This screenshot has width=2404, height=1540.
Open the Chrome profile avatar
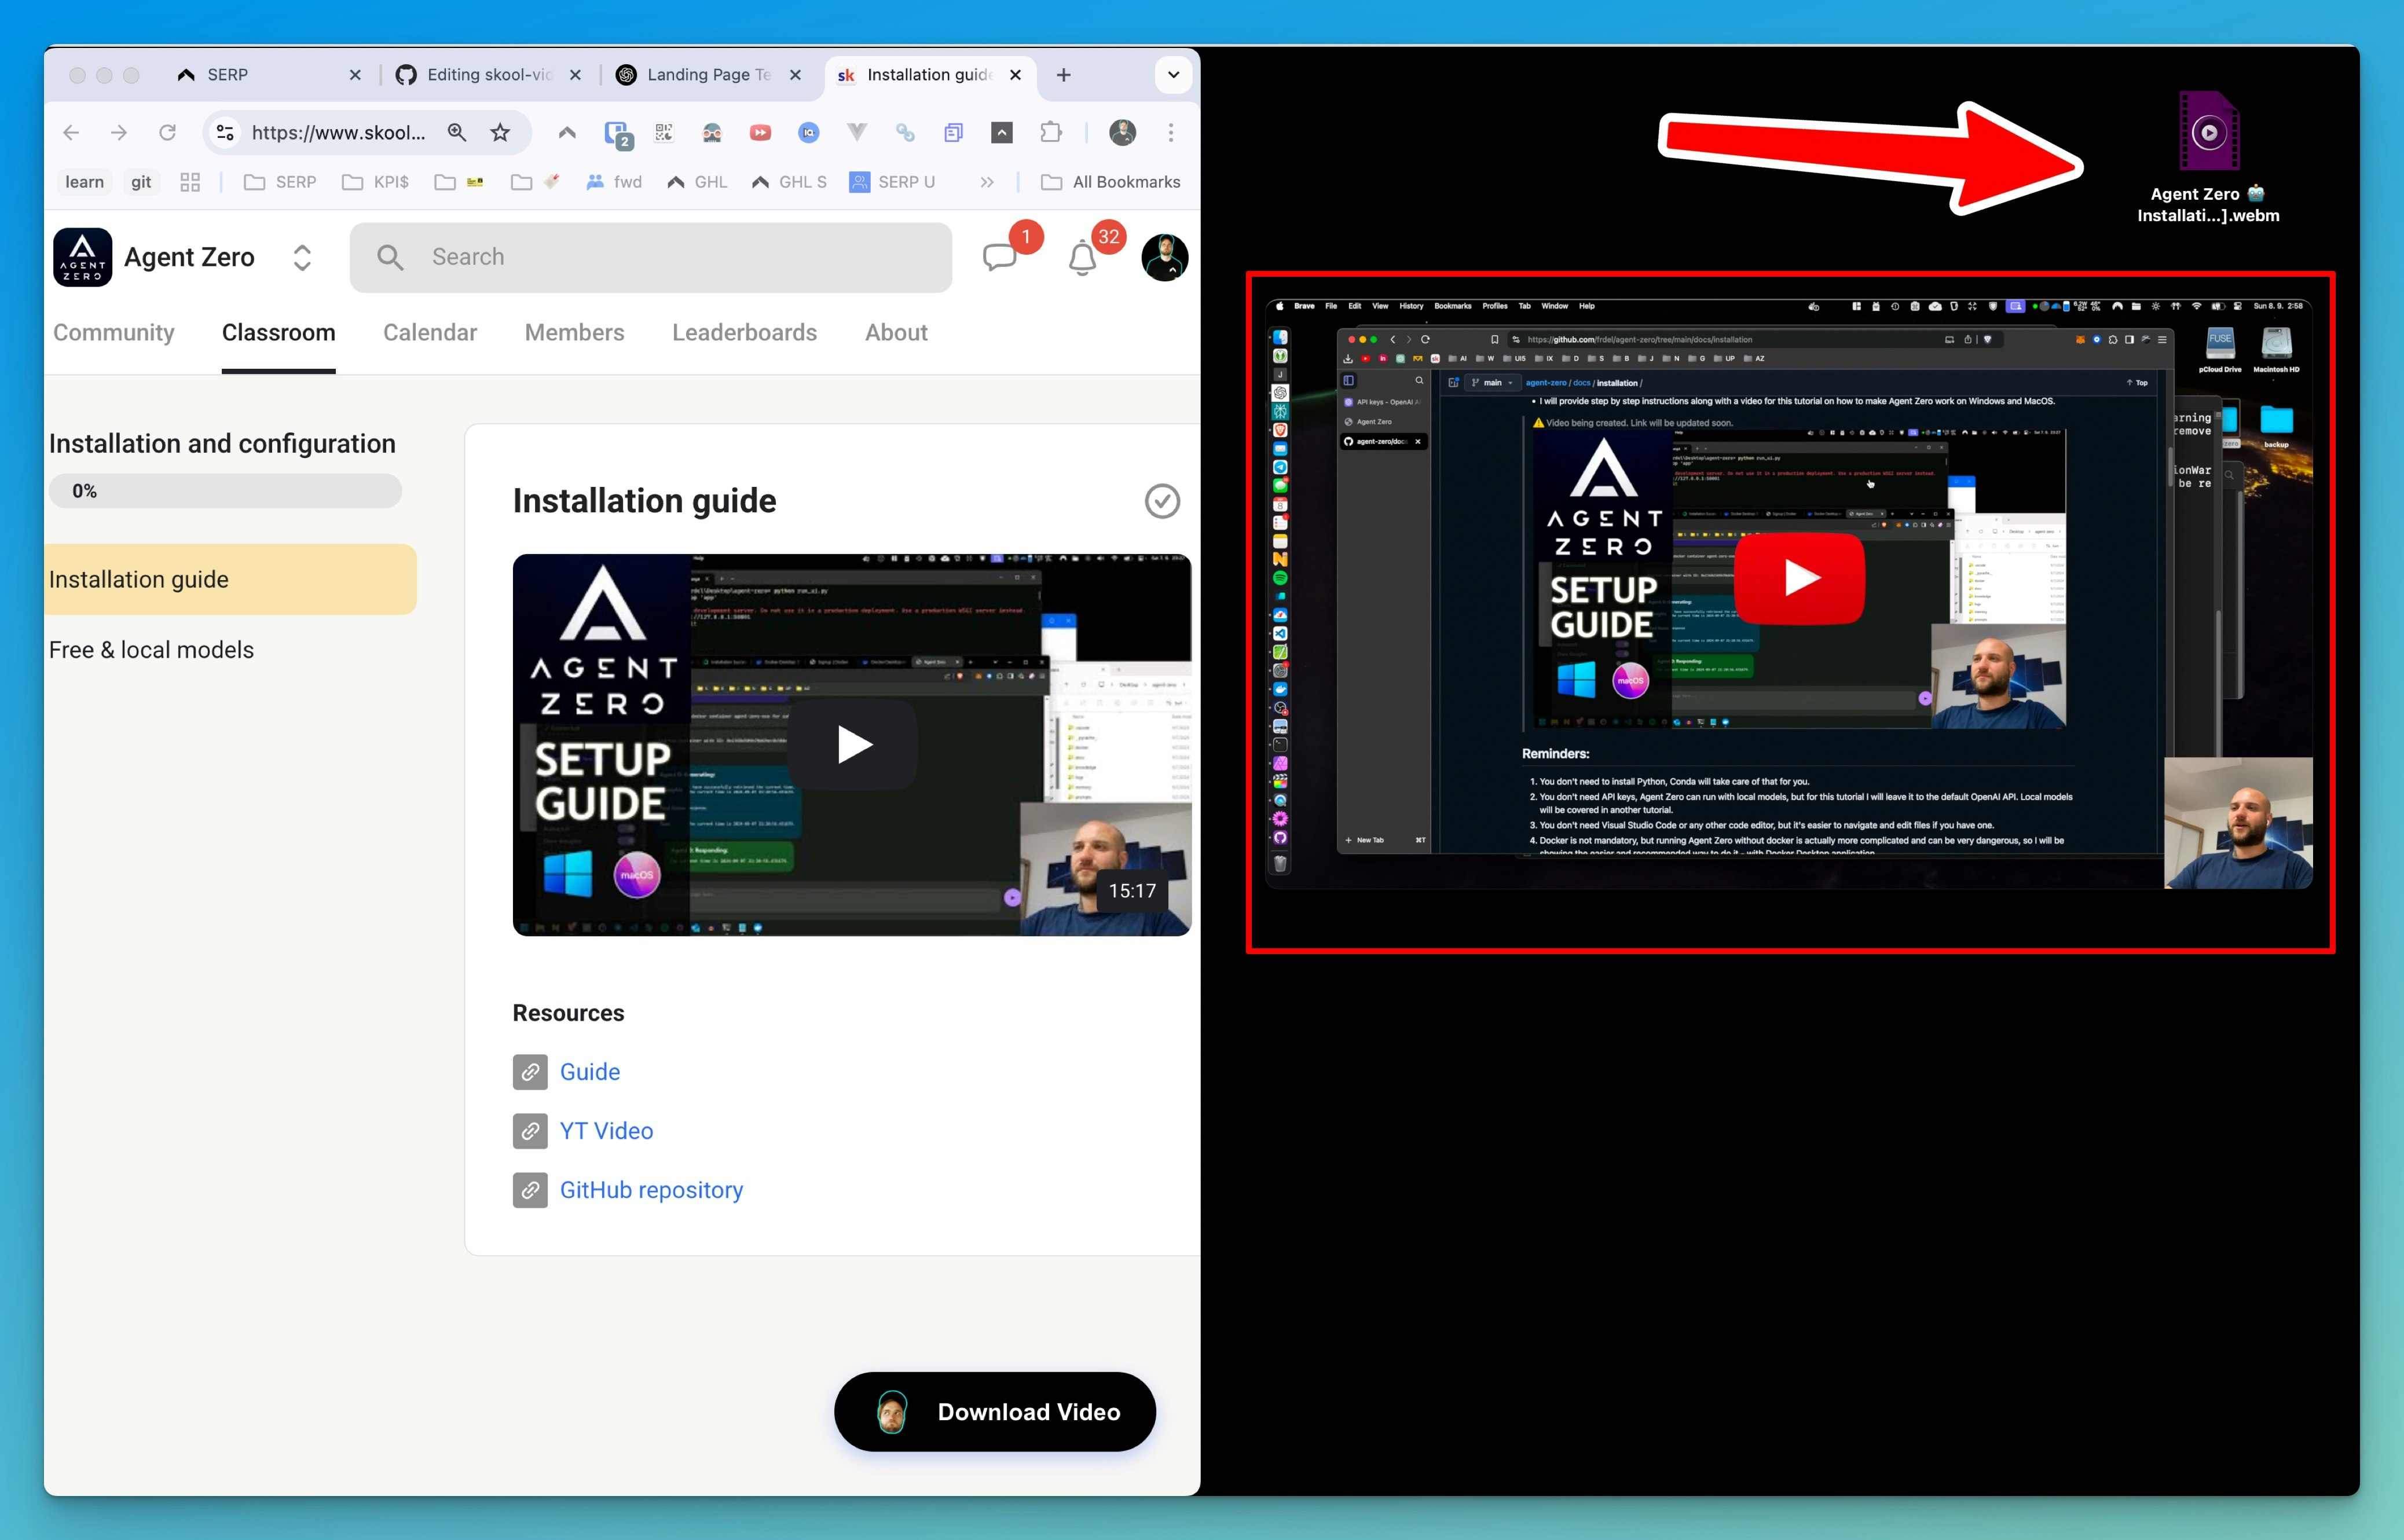click(1122, 132)
